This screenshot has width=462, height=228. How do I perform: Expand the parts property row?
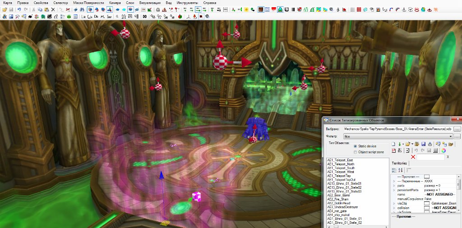coord(394,186)
